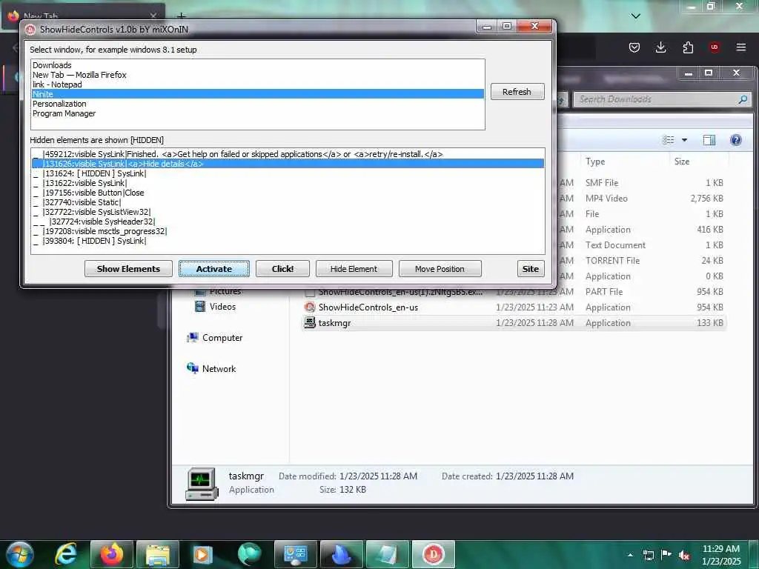This screenshot has height=569, width=759.
Task: Select Computer in Explorer navigation pane
Action: coord(222,338)
